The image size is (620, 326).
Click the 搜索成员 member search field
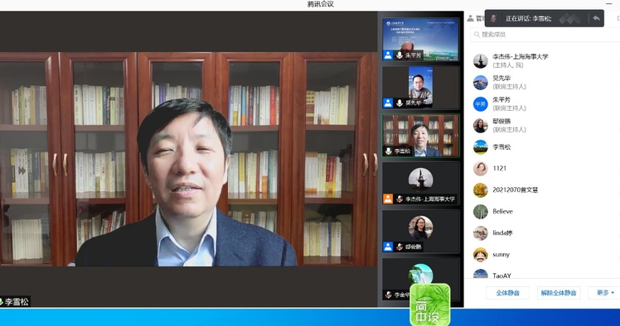click(x=545, y=35)
